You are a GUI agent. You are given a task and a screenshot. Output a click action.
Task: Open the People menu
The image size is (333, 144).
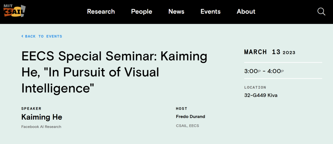coord(142,11)
